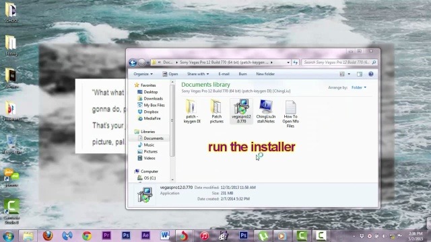Screen dimensions: 431x242
Task: Click the taskbar clock
Action: coord(416,236)
